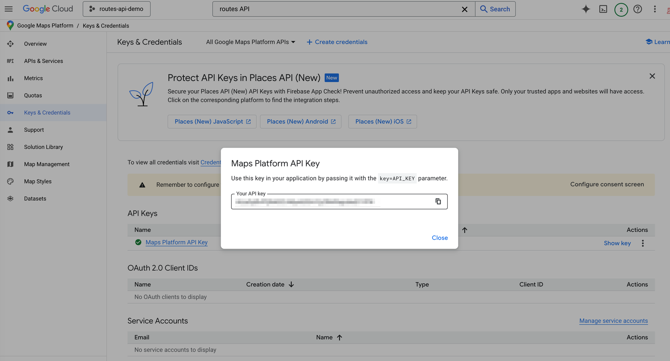Click Create credentials
Image resolution: width=670 pixels, height=361 pixels.
coord(337,42)
